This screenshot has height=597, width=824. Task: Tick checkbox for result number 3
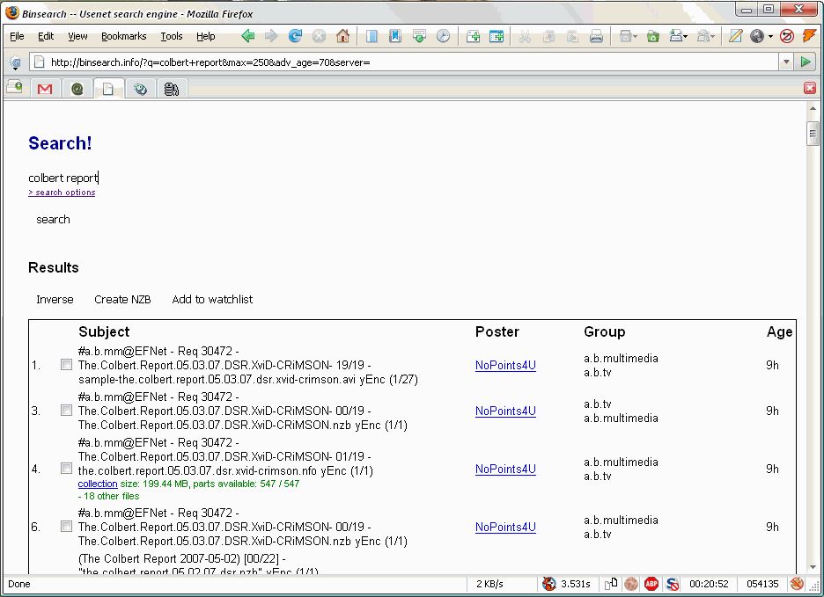66,410
